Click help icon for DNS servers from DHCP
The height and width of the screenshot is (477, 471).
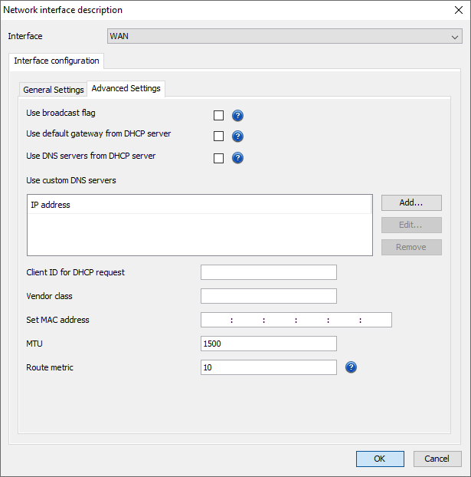[x=237, y=158]
